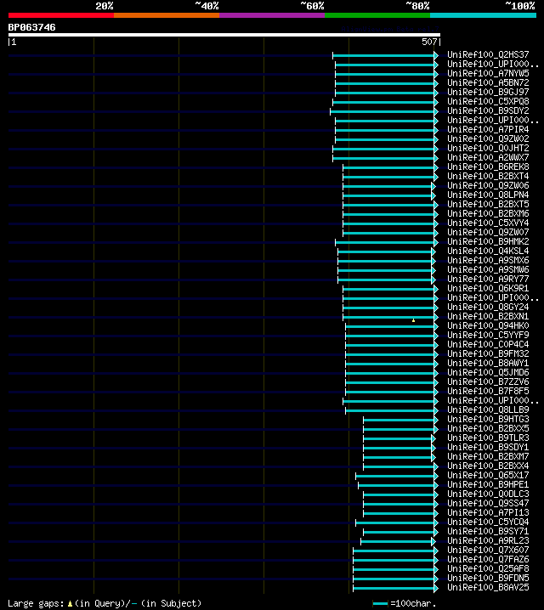544x610 pixels.
Task: Open hit UniRef100_Q25AF8
Action: [x=488, y=568]
